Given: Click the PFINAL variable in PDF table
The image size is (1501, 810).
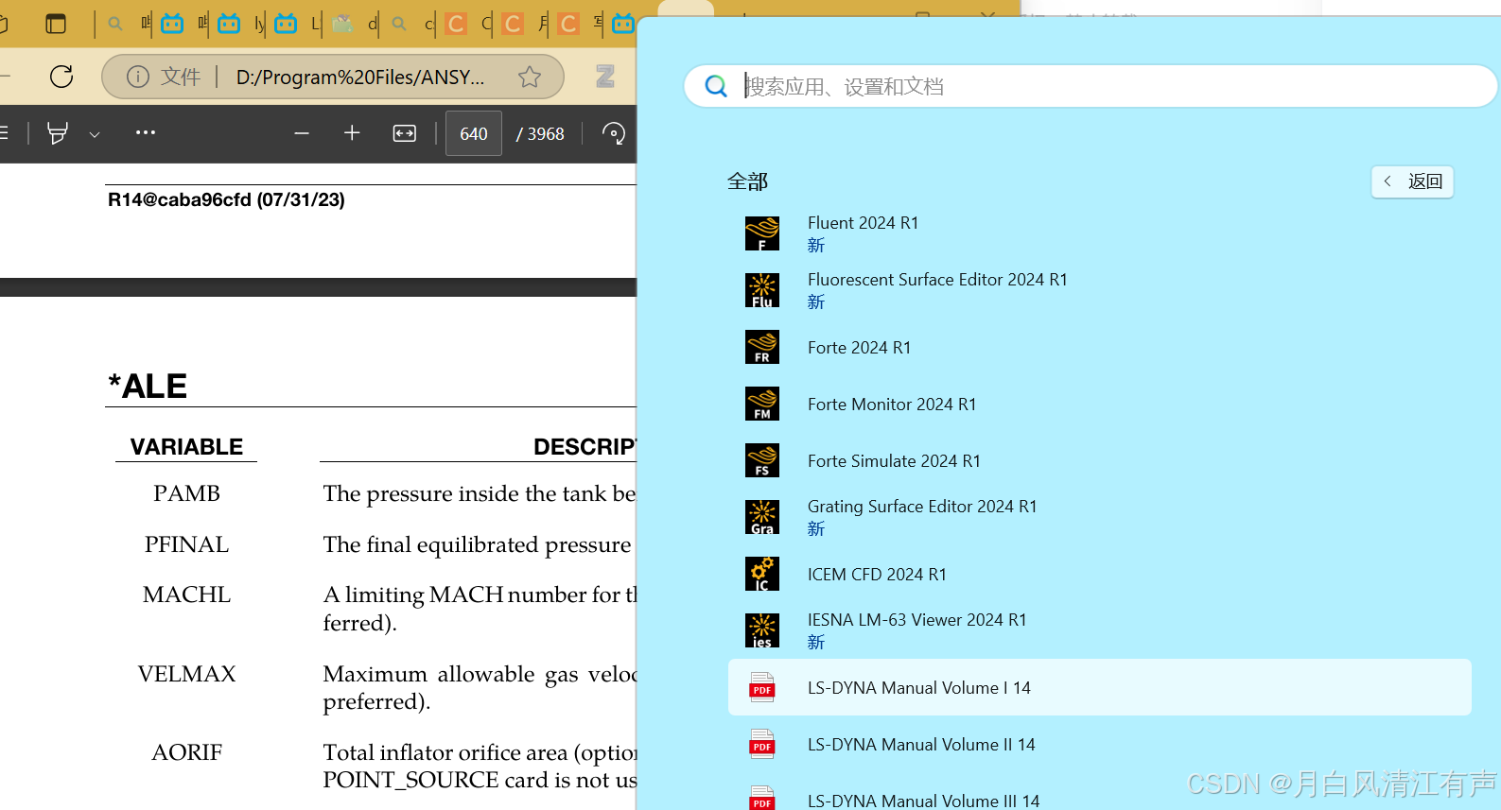Looking at the screenshot, I should [x=186, y=544].
